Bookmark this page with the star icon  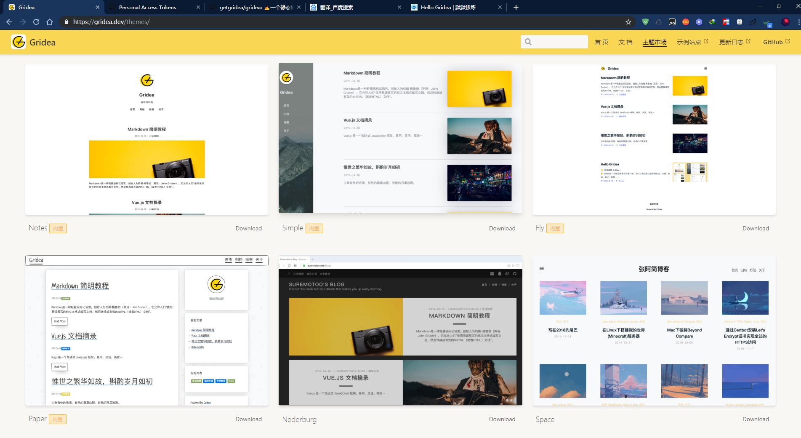[x=628, y=22]
